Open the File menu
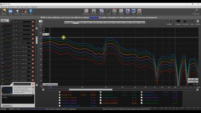 pyautogui.click(x=2, y=7)
